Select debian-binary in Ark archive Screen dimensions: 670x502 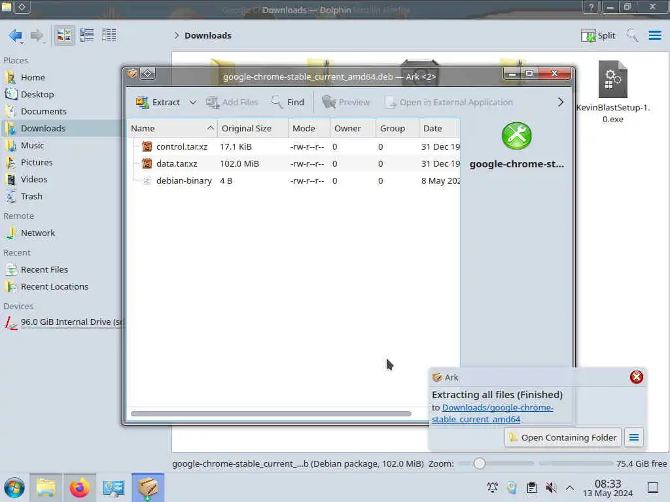coord(184,181)
